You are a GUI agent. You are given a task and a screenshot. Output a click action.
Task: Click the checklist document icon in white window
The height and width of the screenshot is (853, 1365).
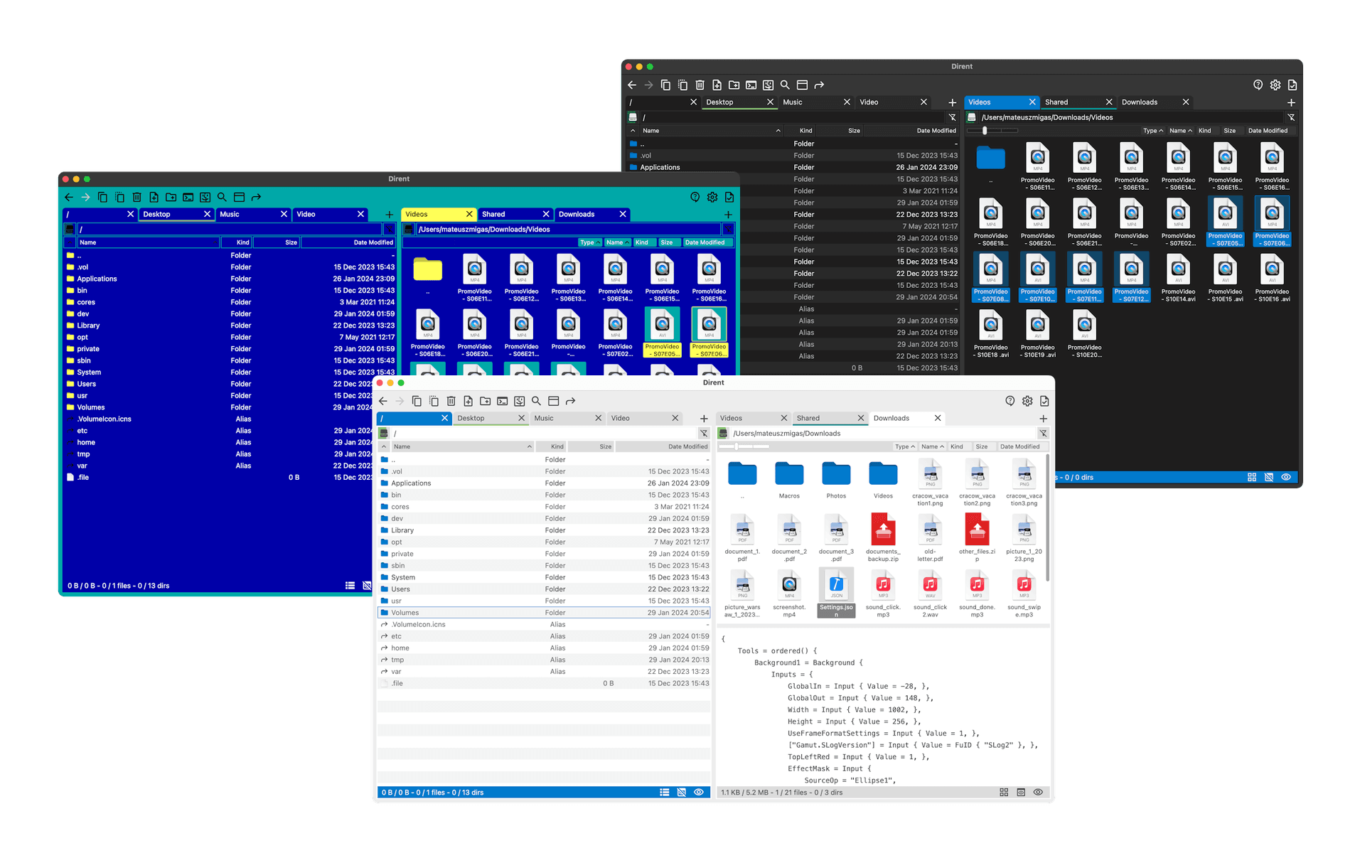tap(1044, 402)
